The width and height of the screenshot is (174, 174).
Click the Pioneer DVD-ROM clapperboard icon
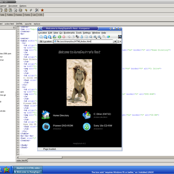click(x=46, y=127)
